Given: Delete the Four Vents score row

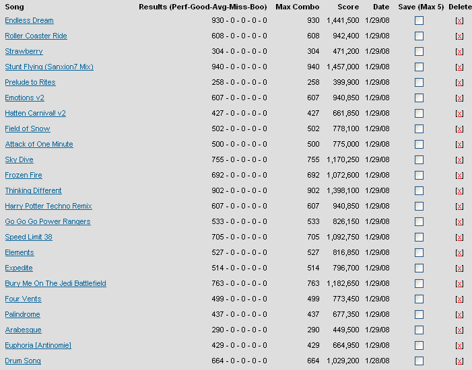Looking at the screenshot, I should [459, 299].
